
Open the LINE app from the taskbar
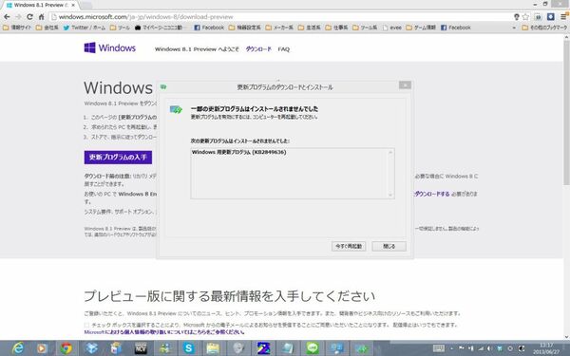click(313, 348)
